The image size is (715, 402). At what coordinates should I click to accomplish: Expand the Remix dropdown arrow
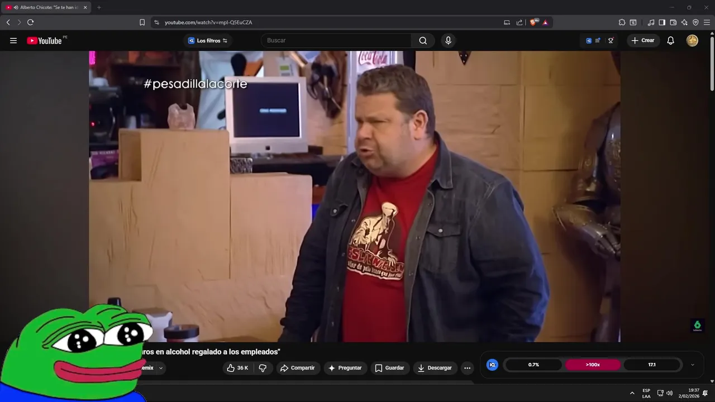click(x=161, y=368)
